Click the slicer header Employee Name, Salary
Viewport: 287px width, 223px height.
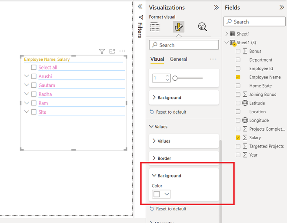47,59
